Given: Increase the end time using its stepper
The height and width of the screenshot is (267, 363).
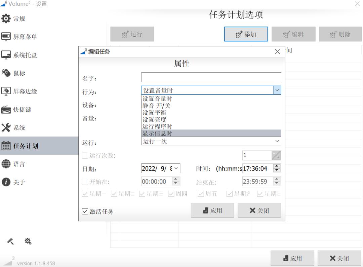Looking at the screenshot, I should [276, 179].
